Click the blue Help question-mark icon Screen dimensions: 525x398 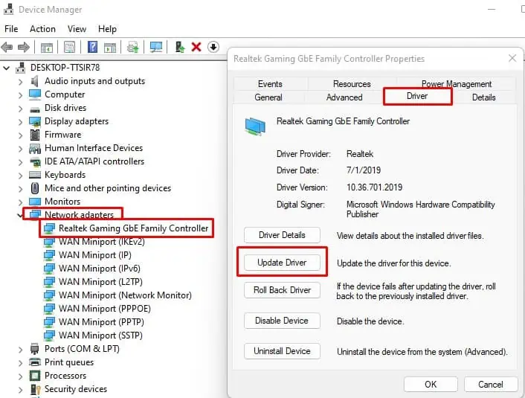92,47
